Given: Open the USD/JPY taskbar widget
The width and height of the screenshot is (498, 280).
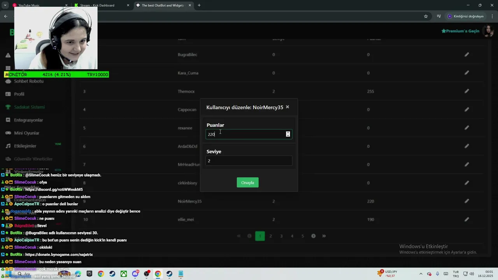Looking at the screenshot, I should 387,274.
